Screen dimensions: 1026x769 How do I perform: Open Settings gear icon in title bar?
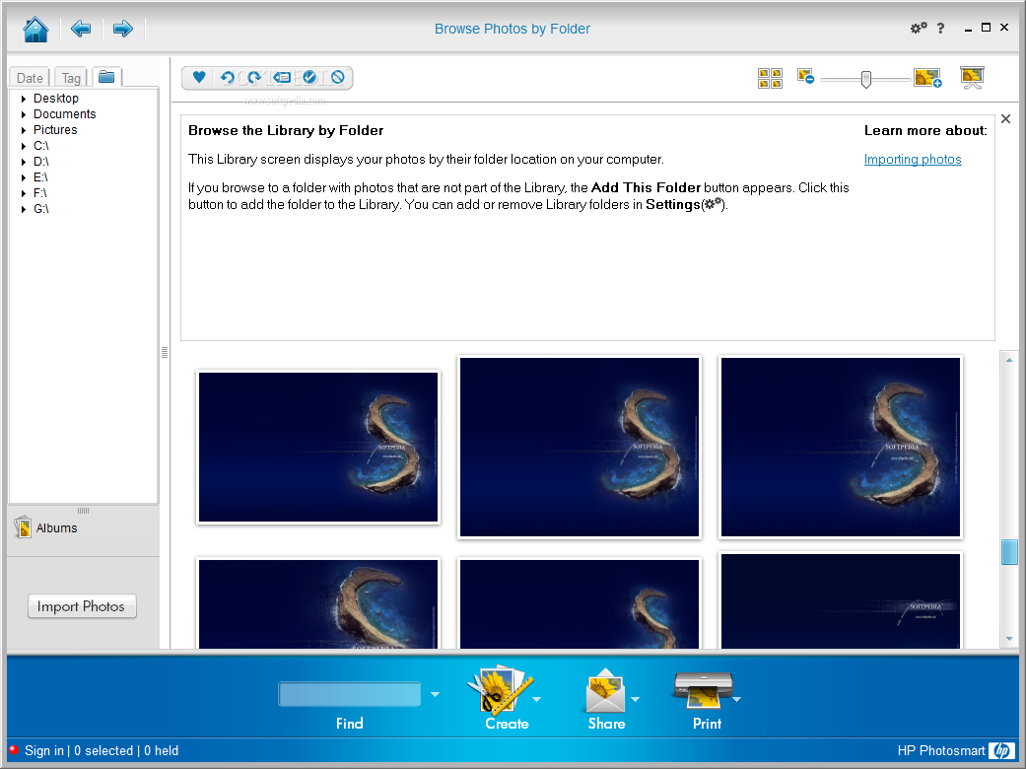click(919, 28)
